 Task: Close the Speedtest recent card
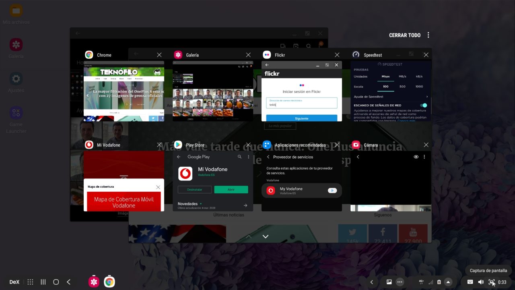(x=426, y=55)
